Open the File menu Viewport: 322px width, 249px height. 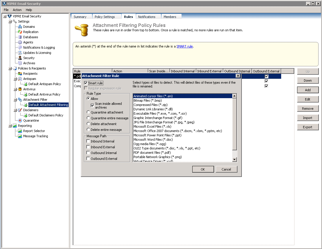tap(6, 10)
